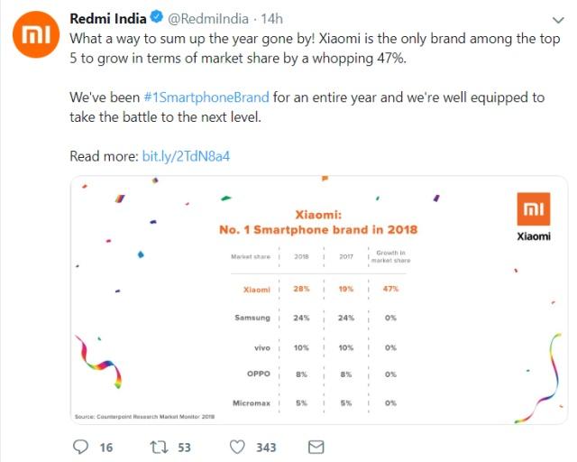
Task: Click the blue verified badge
Action: pos(157,17)
